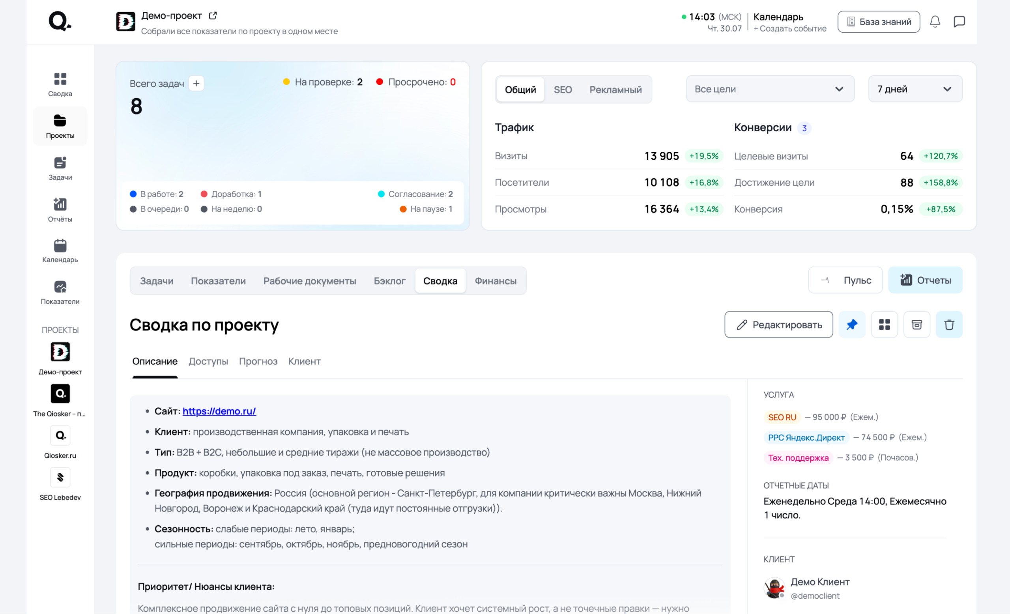The image size is (1010, 614).
Task: Click the PPC Яндекс.Директ service tag
Action: (x=806, y=437)
